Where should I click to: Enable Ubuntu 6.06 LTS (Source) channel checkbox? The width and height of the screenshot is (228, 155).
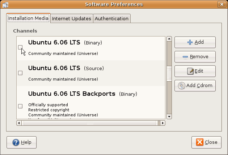[20, 73]
